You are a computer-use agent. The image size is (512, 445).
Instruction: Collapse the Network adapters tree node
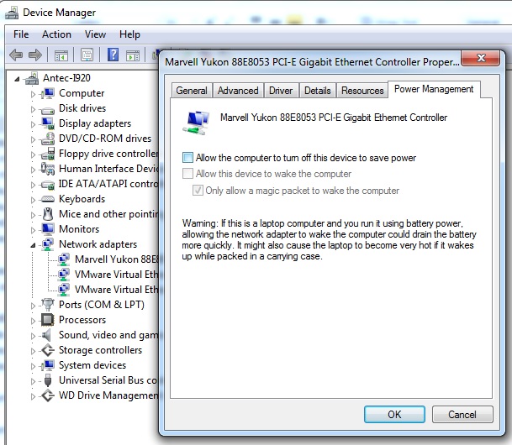34,244
